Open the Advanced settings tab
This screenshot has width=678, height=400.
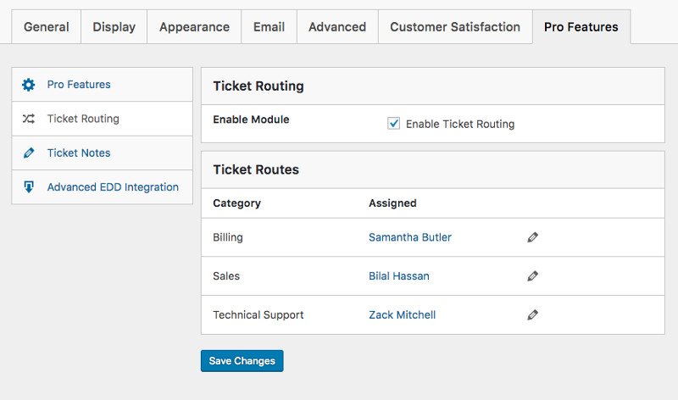[337, 27]
